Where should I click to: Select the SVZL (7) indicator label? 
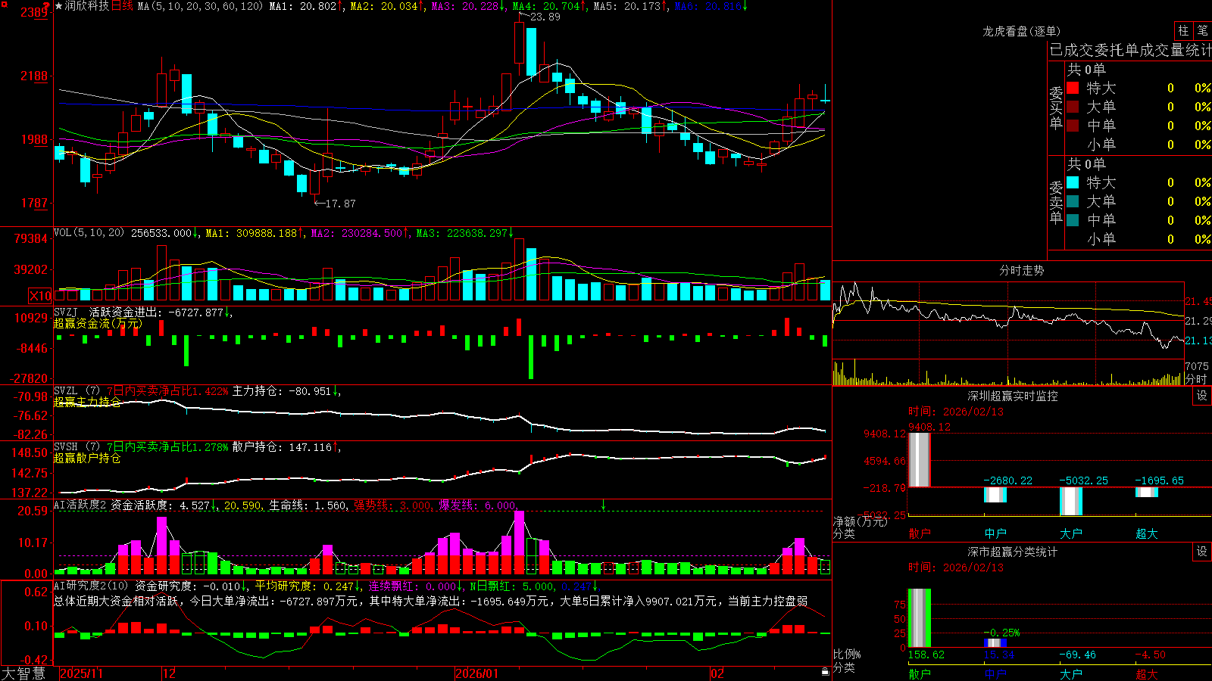click(77, 391)
